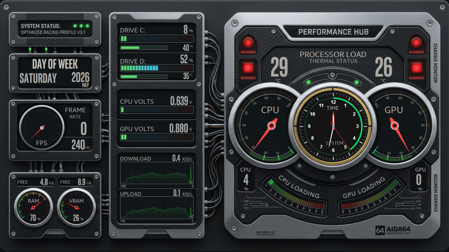Click the GPU temperature reading 26

[383, 67]
